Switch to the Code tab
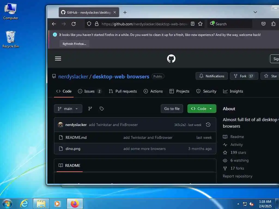The height and width of the screenshot is (209, 279). pyautogui.click(x=64, y=91)
